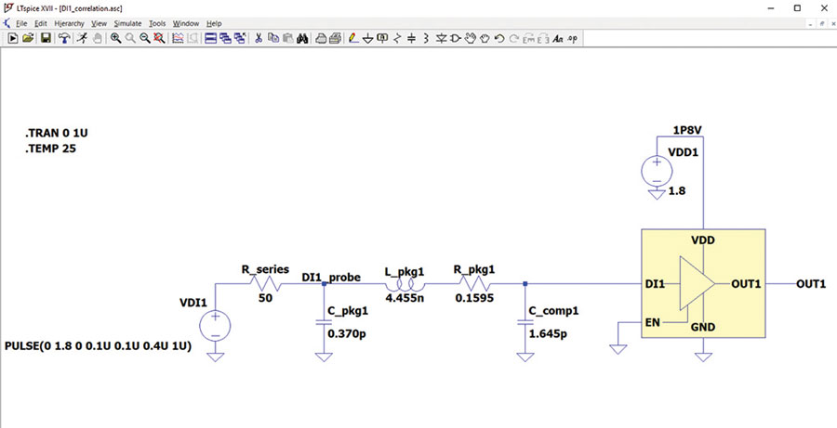This screenshot has width=837, height=428.
Task: Select the L_pkg1 inductor on schematic
Action: (405, 284)
